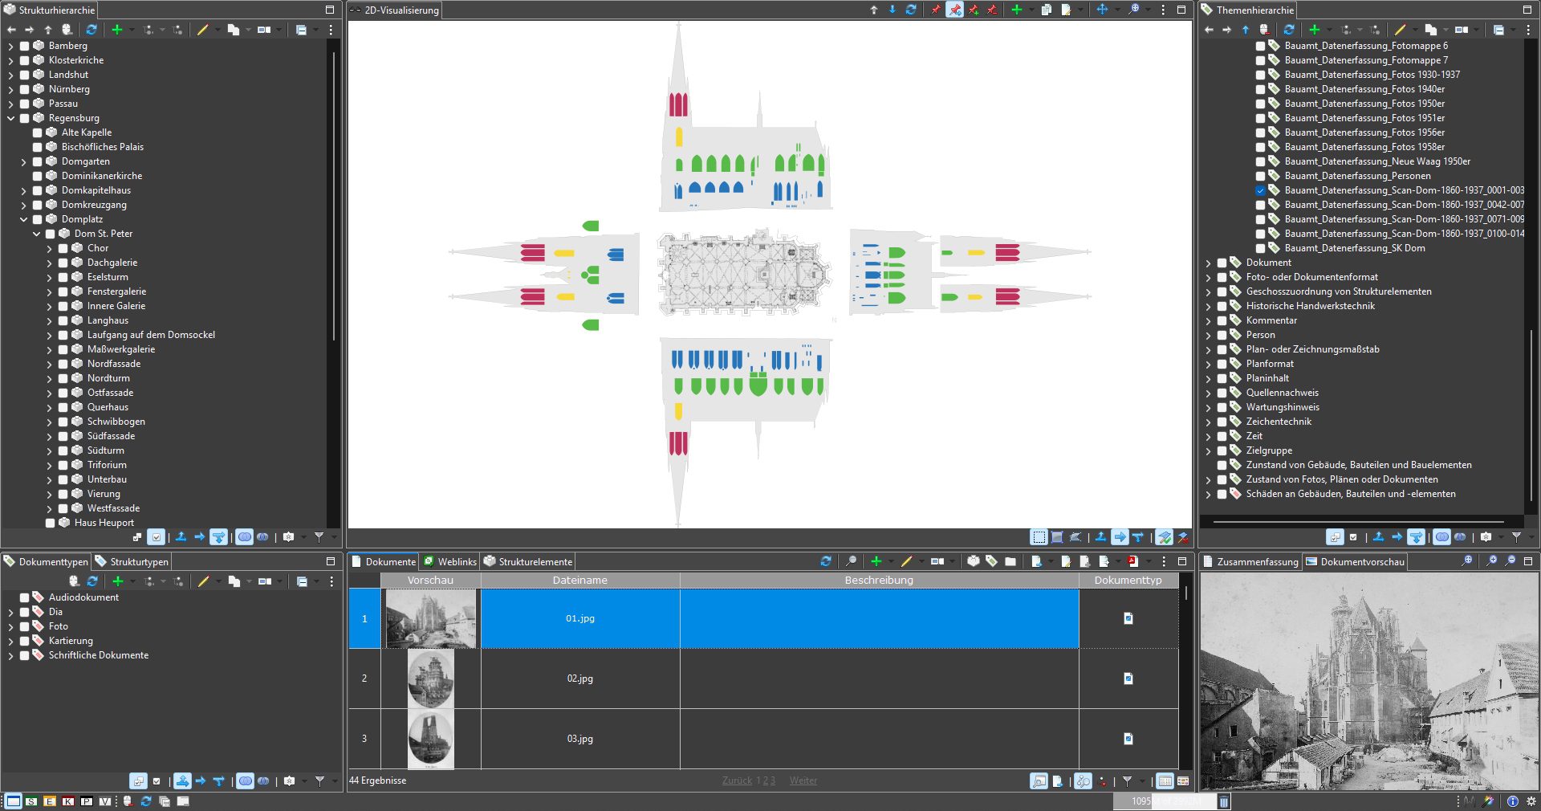This screenshot has height=811, width=1541.
Task: Click the blue info icon in status bar
Action: point(1512,801)
